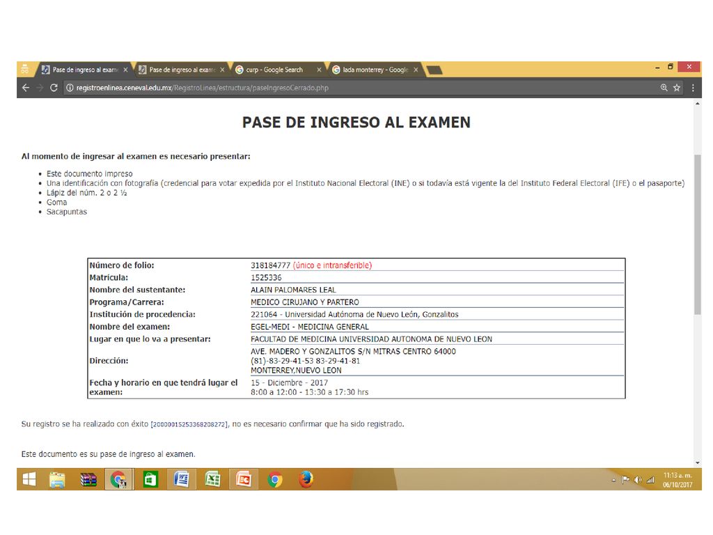Open a new tab

[434, 70]
